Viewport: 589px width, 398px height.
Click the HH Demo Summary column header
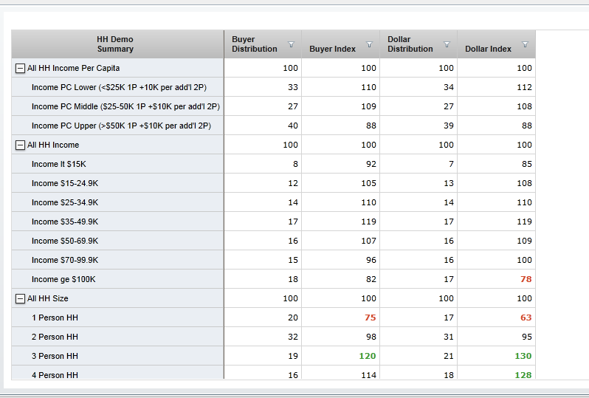coord(115,44)
